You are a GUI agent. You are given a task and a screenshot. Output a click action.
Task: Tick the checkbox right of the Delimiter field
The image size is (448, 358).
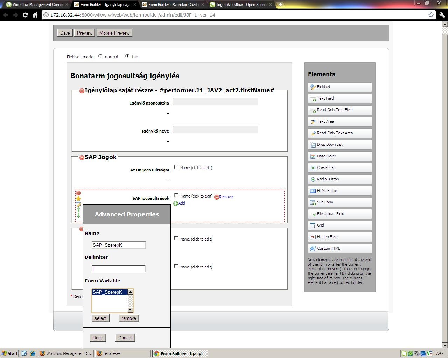[176, 266]
